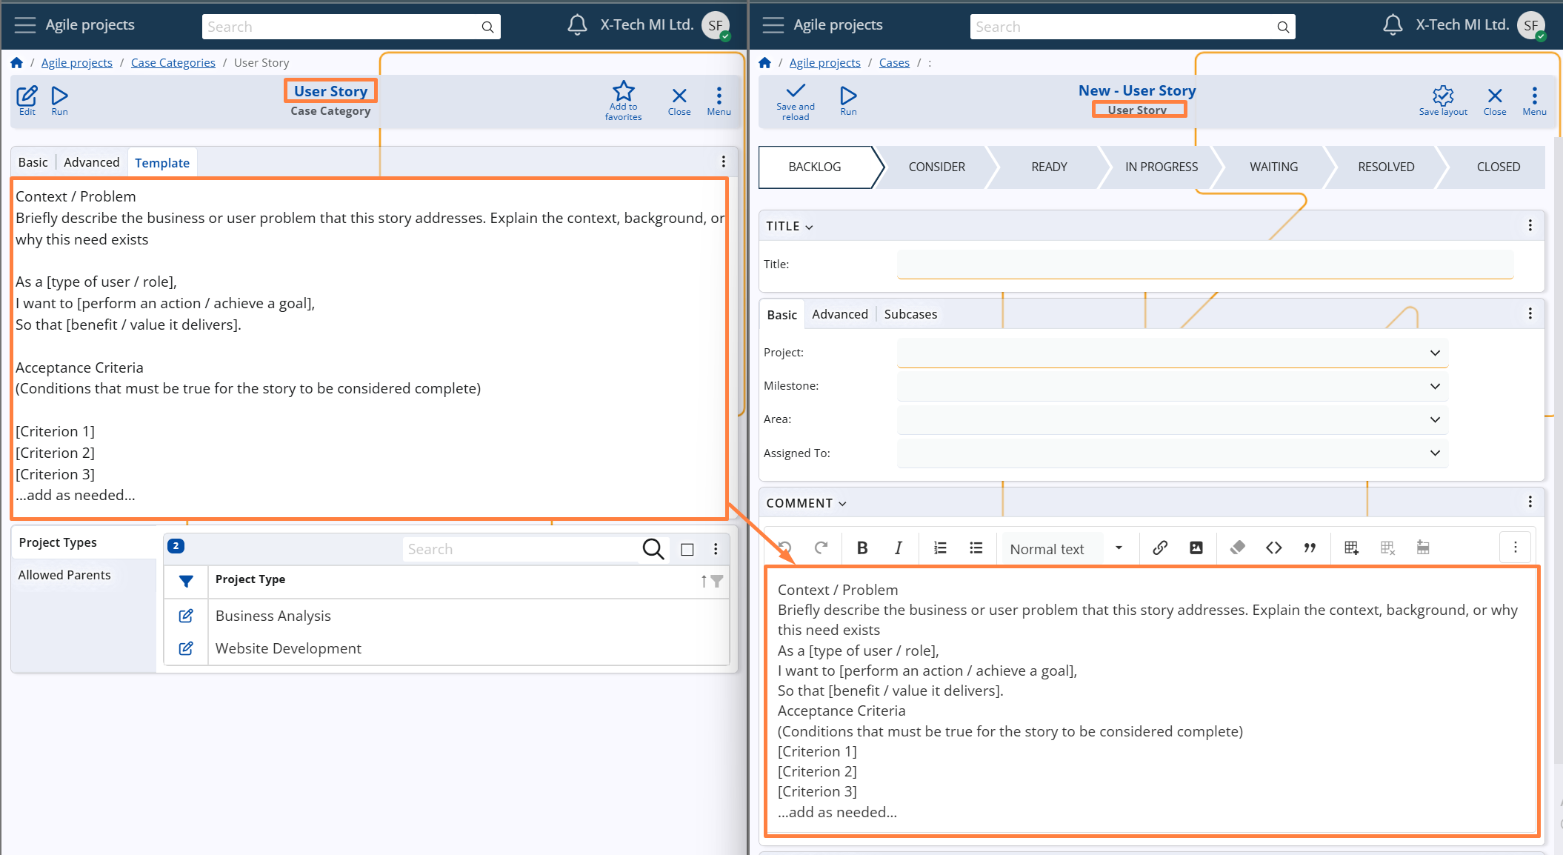Insert an image in the comment editor
Screen dimensions: 1563x855
pyautogui.click(x=1196, y=548)
